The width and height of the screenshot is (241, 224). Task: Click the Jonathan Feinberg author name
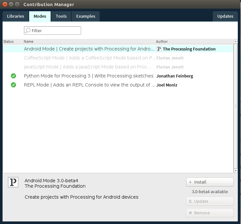click(175, 76)
